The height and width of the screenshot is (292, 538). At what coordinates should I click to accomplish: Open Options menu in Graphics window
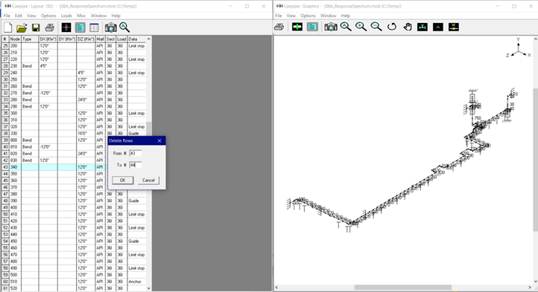pos(308,16)
